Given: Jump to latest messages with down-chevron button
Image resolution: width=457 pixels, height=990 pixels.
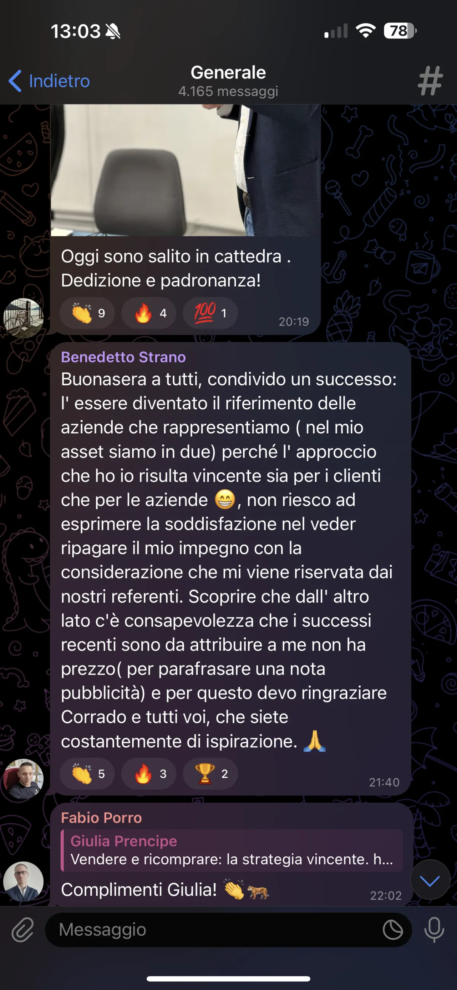Looking at the screenshot, I should tap(430, 880).
